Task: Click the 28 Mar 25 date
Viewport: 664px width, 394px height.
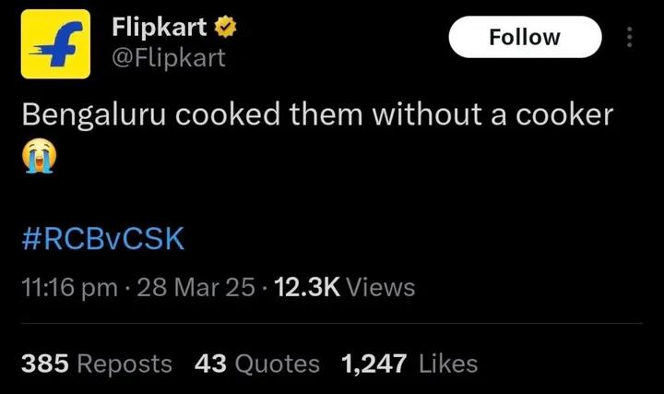Action: click(x=196, y=288)
